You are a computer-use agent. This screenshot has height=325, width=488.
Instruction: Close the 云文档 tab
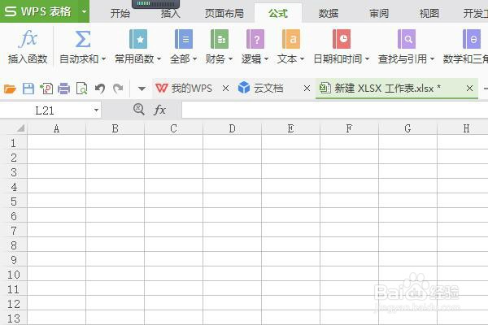pos(307,89)
